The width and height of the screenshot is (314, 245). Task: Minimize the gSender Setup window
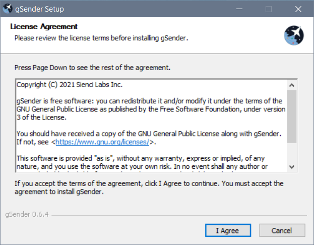click(239, 9)
